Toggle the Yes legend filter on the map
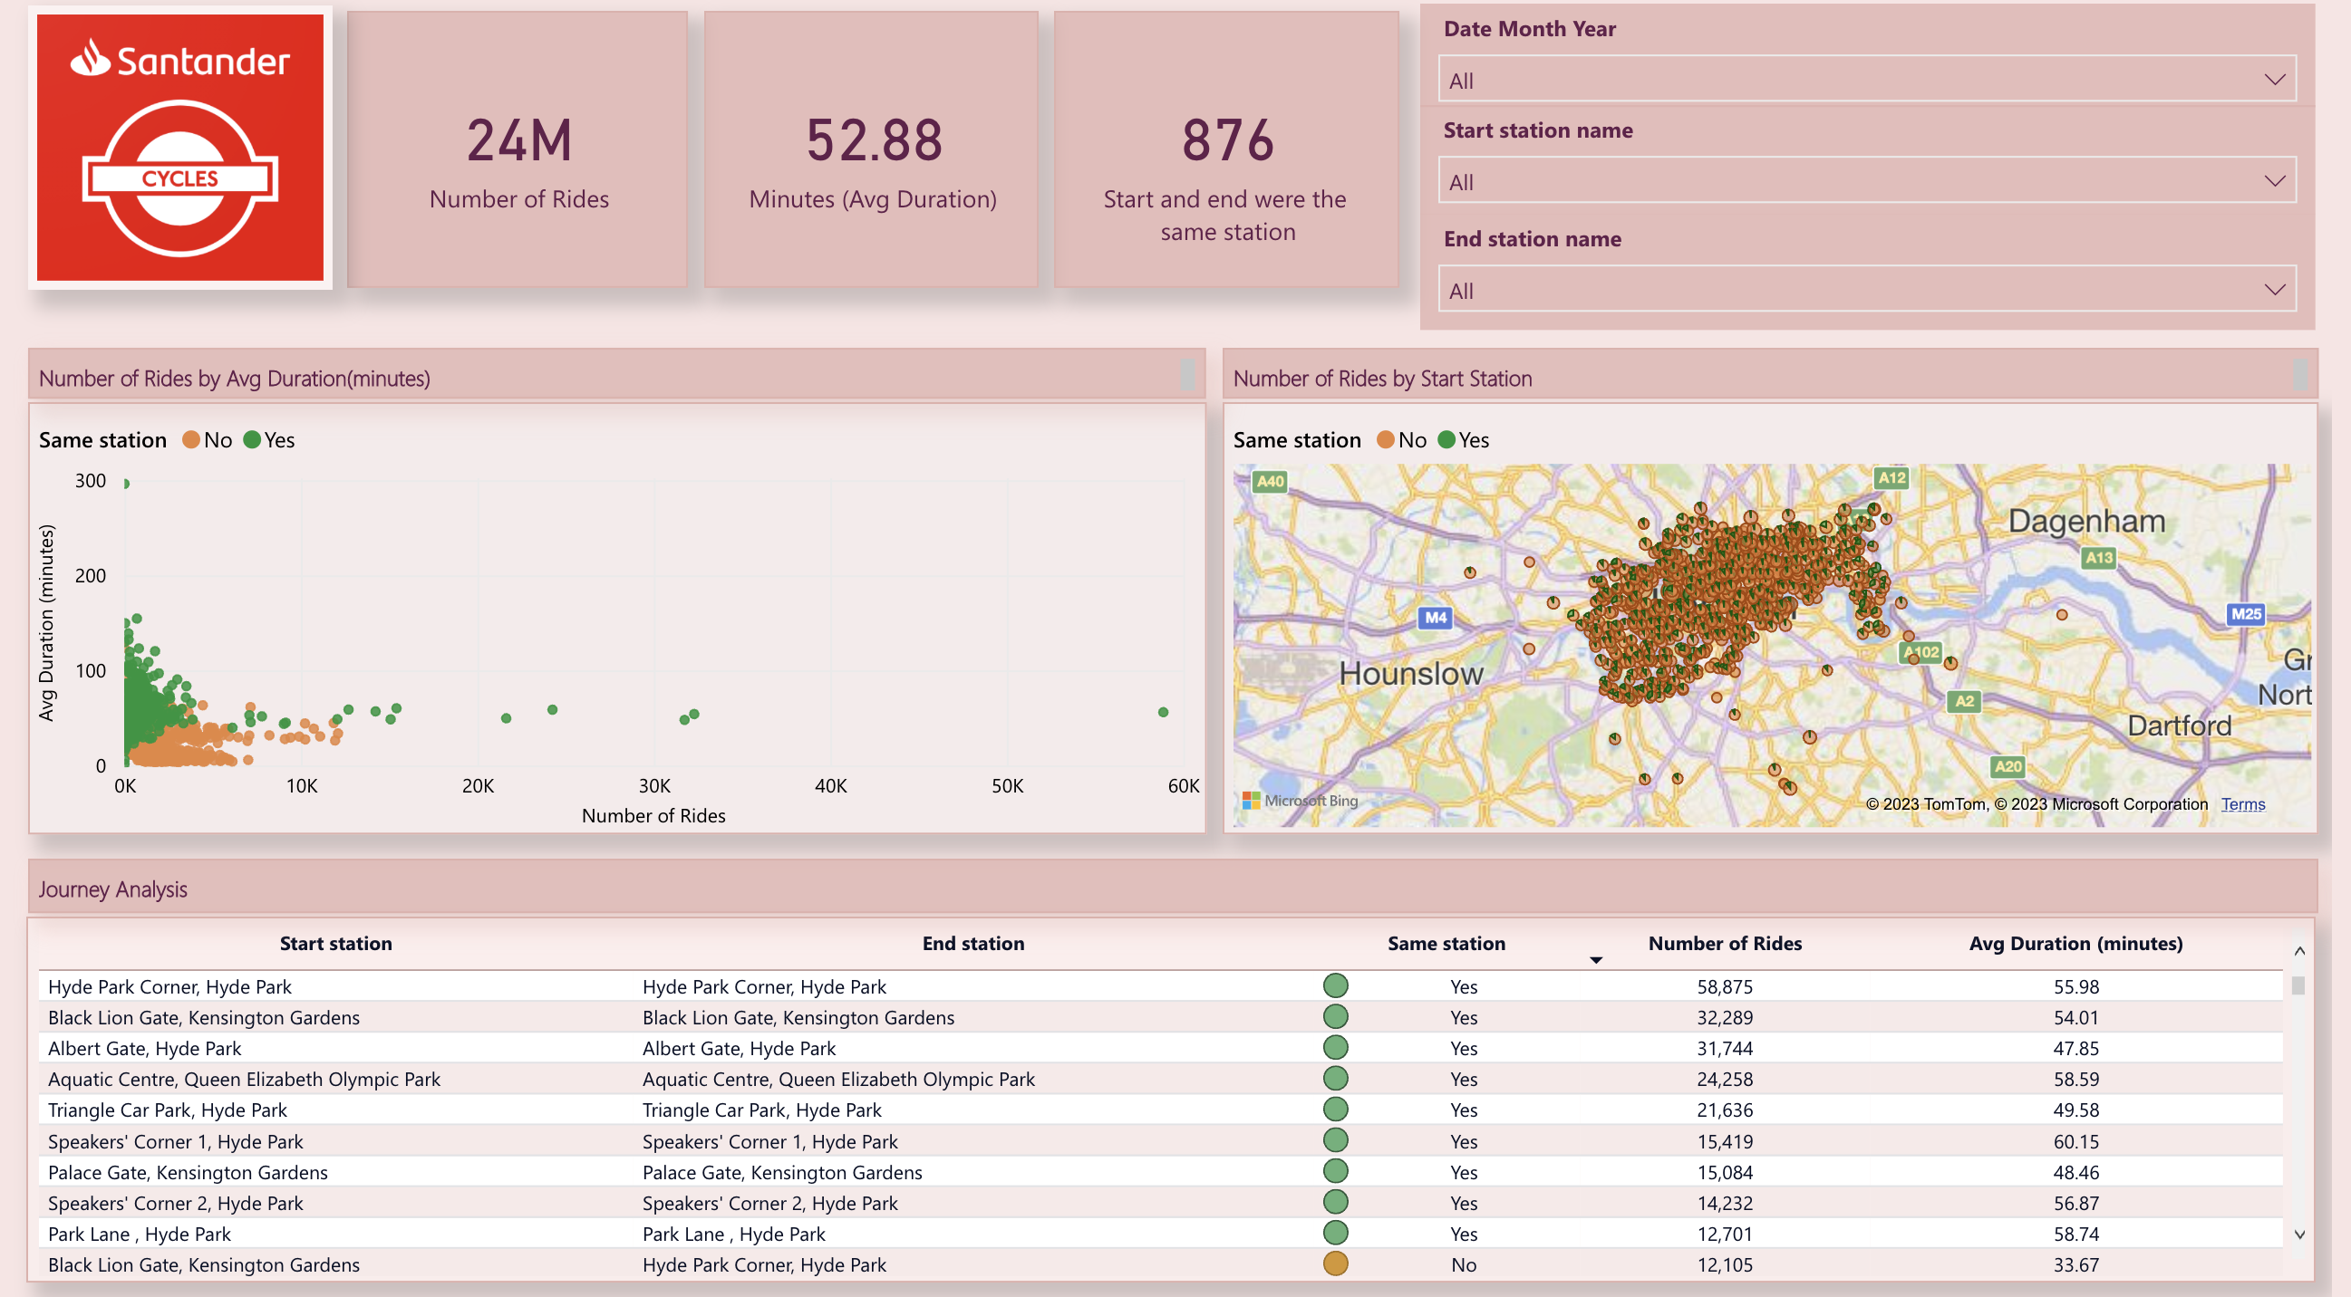 pyautogui.click(x=1446, y=439)
